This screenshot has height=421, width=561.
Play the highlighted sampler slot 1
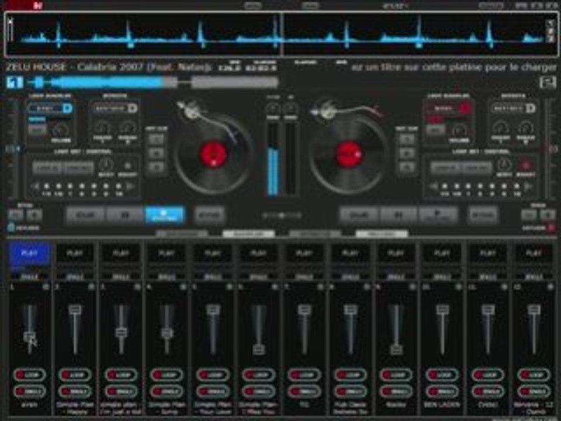(29, 253)
